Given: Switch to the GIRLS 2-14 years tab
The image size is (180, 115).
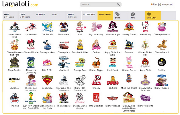Looking at the screenshot, I should tap(26, 16).
